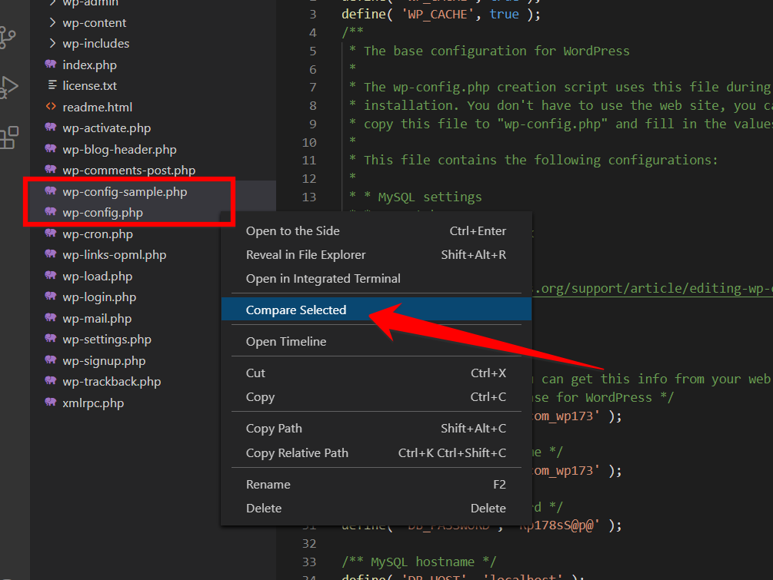This screenshot has height=580, width=773.
Task: Open wp-cron.php file
Action: [98, 234]
